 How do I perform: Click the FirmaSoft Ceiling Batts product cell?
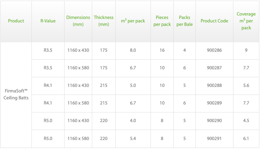[16, 94]
